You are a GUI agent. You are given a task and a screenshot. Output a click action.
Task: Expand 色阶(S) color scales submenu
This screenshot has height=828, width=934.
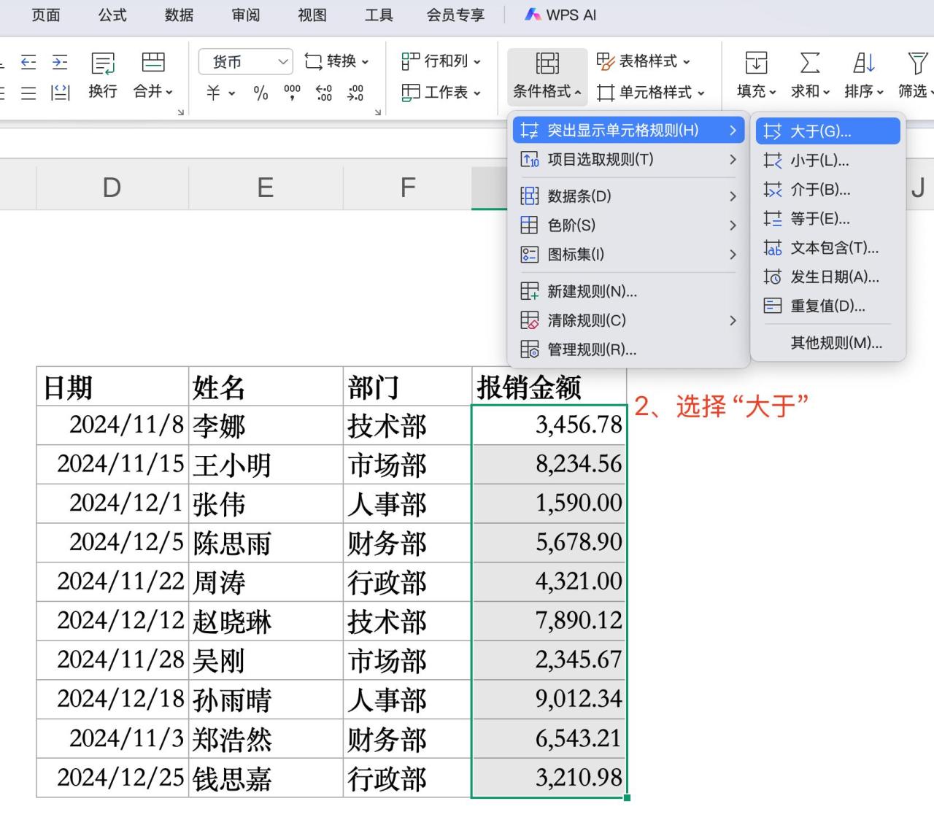click(x=628, y=225)
